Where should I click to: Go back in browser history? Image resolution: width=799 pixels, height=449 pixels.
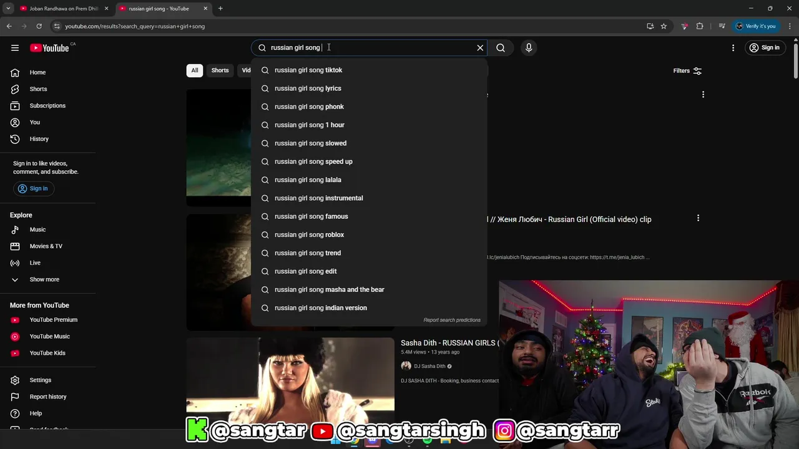[9, 26]
